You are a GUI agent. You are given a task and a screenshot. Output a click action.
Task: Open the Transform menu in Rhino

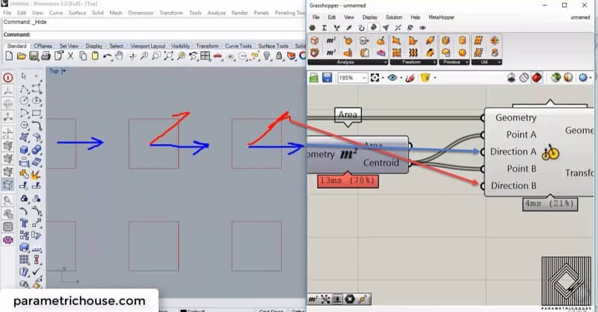[x=170, y=13]
